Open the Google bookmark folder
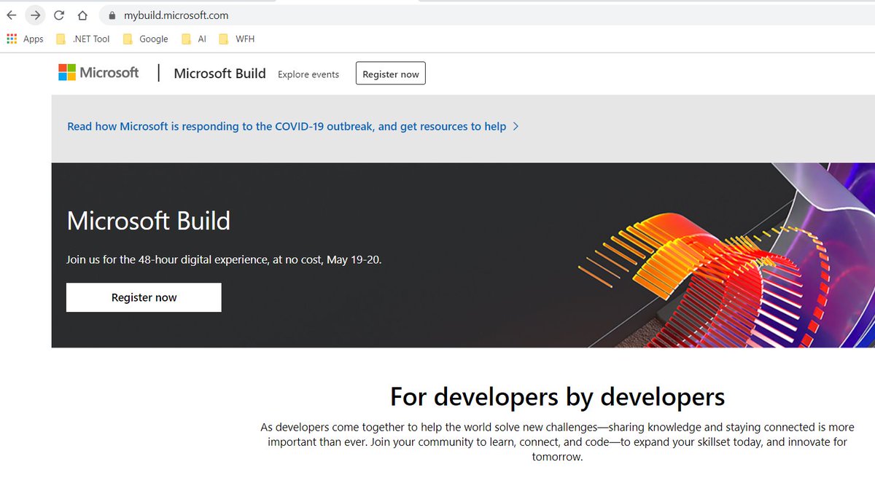This screenshot has height=486, width=875. 145,39
